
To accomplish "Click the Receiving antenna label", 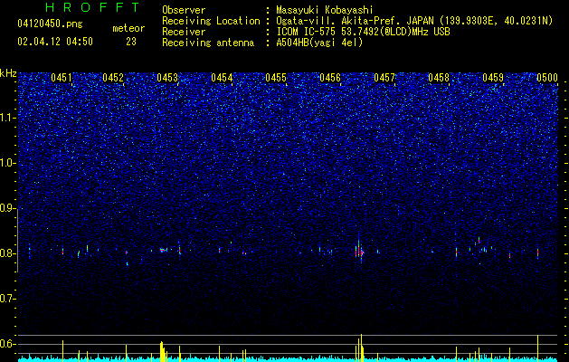I will tap(208, 43).
